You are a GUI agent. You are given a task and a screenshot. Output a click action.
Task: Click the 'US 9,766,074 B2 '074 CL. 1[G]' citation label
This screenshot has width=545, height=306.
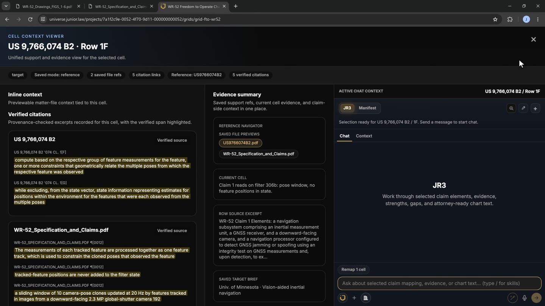(x=40, y=183)
